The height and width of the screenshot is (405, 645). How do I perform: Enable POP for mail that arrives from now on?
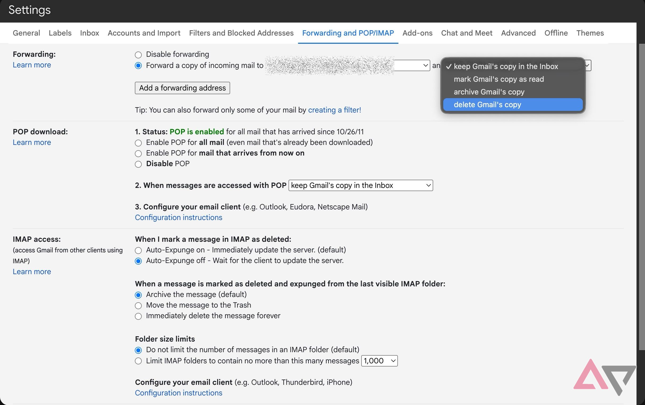point(138,153)
